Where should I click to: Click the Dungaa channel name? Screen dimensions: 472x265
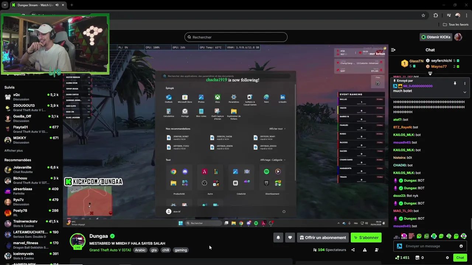(98, 236)
